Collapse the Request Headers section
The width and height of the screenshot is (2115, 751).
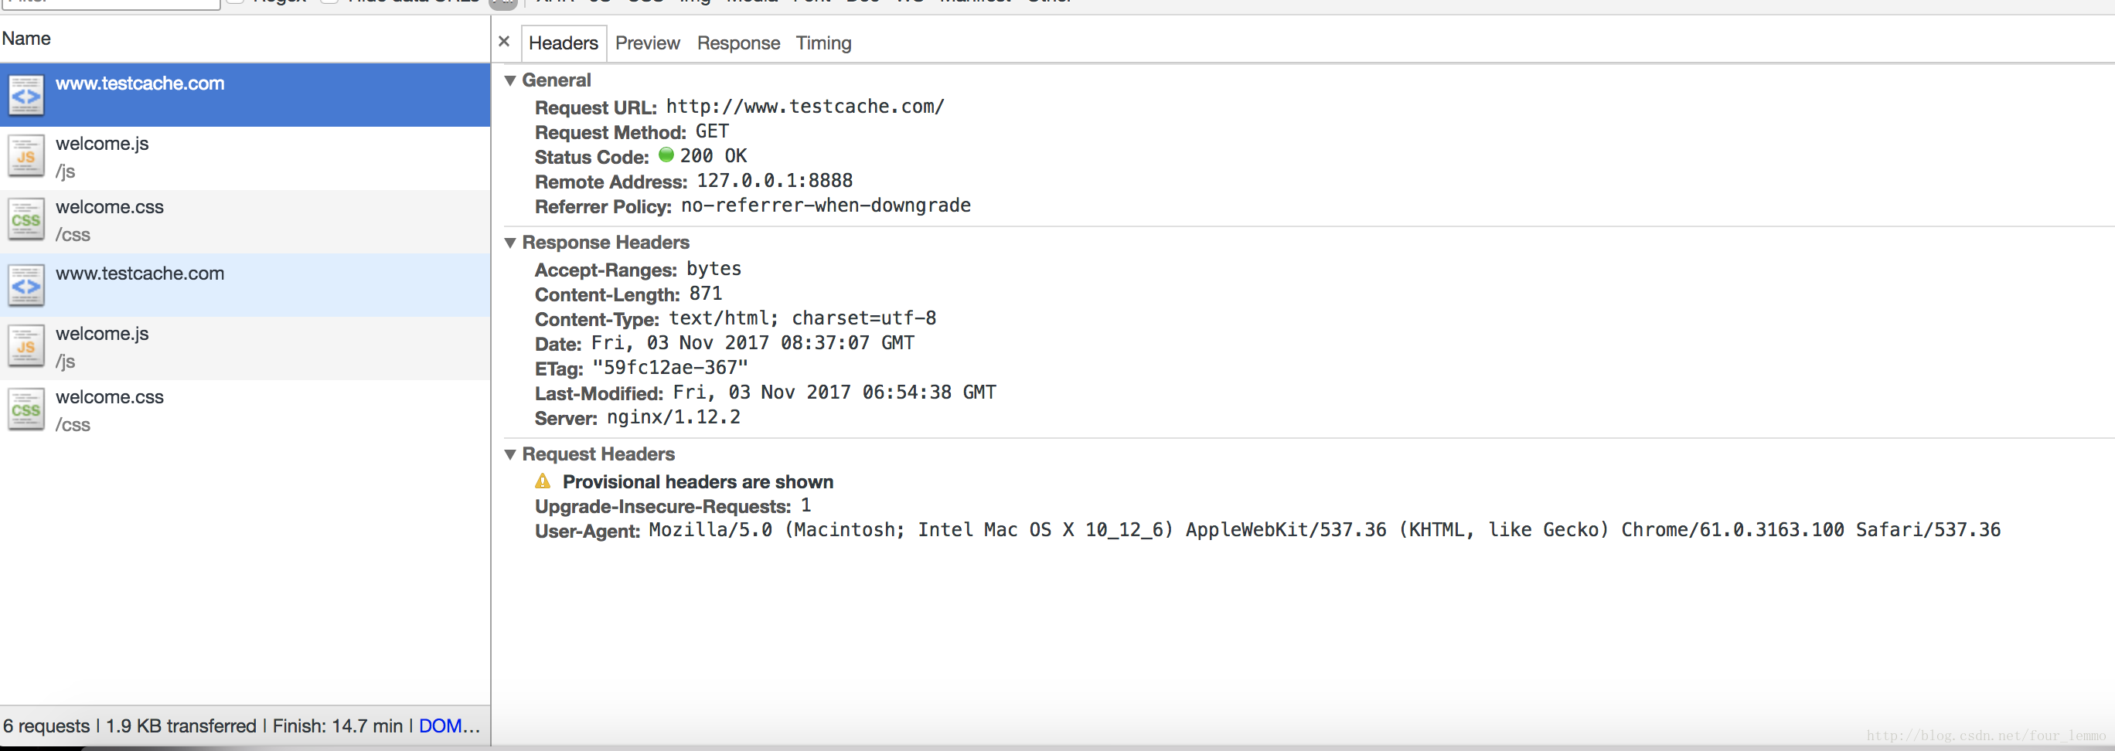click(x=510, y=455)
